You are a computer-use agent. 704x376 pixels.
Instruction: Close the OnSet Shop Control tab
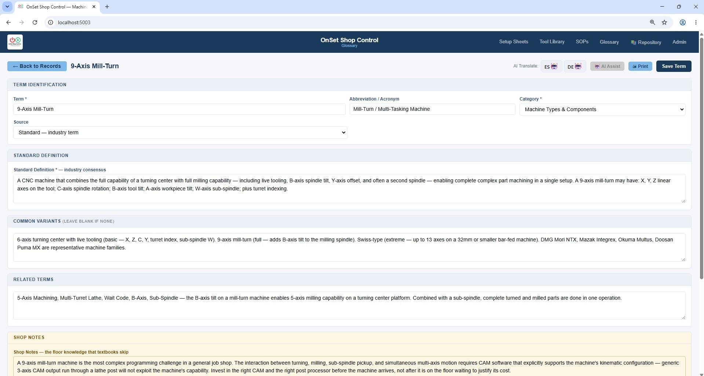coord(94,7)
